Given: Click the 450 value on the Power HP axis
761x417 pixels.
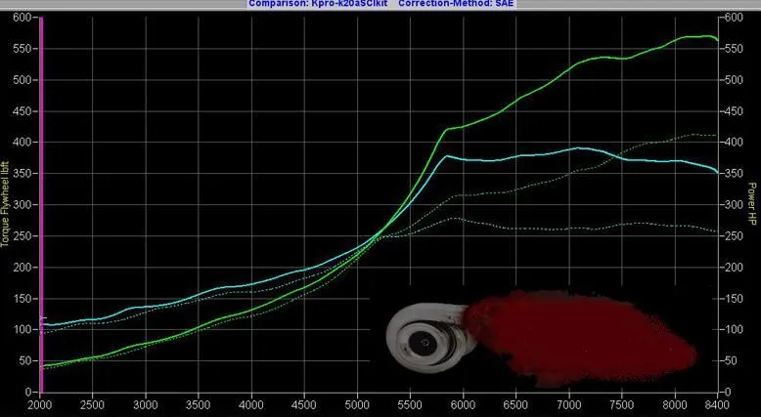Looking at the screenshot, I should (x=736, y=111).
